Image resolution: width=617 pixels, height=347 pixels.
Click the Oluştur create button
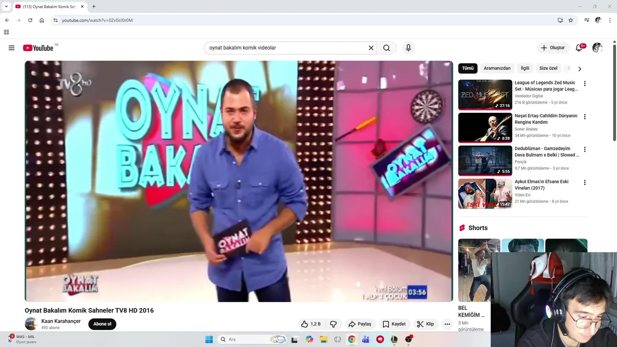[x=553, y=48]
